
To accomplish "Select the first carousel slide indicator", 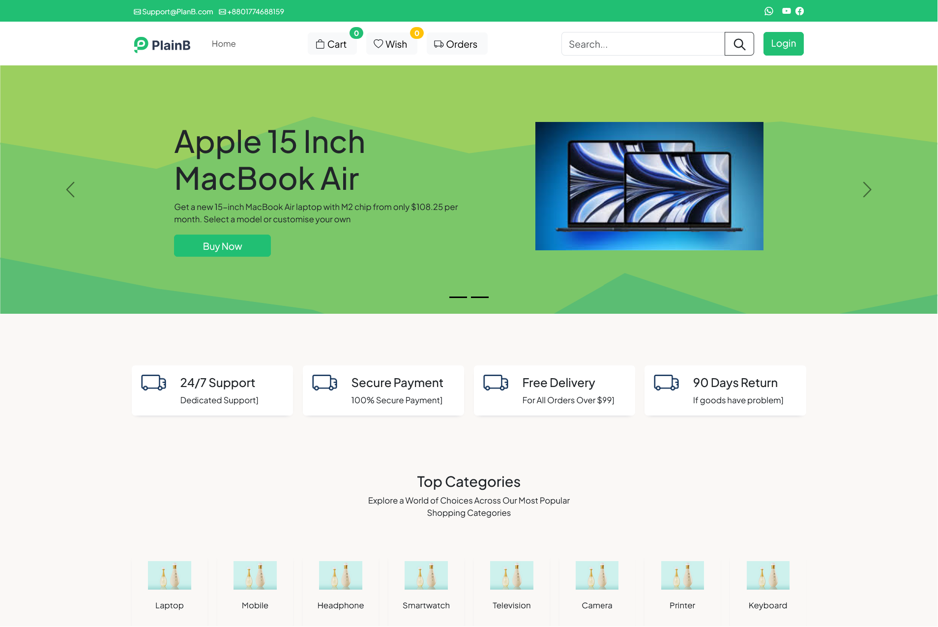I will 458,297.
